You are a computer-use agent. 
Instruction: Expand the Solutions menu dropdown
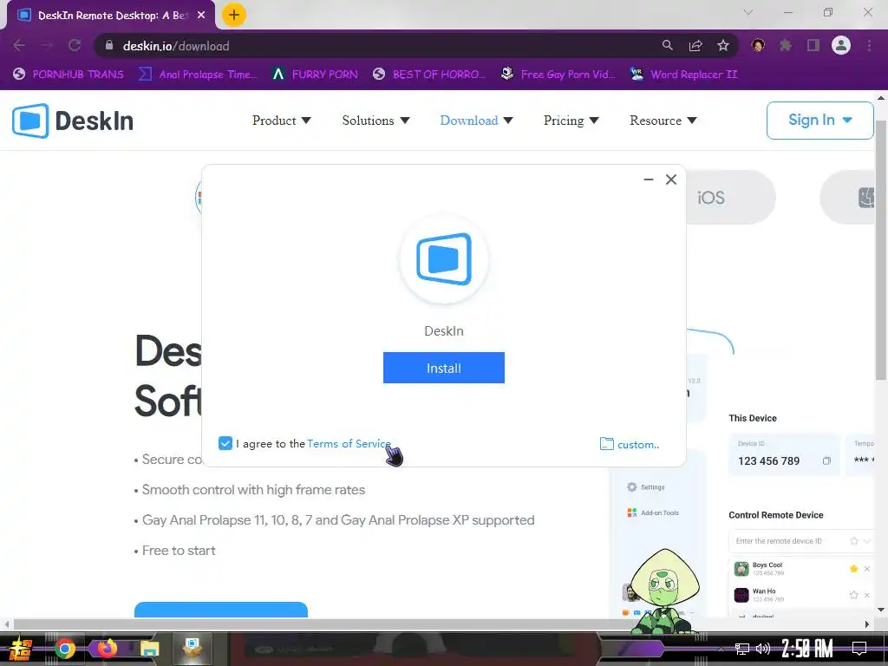pos(375,121)
